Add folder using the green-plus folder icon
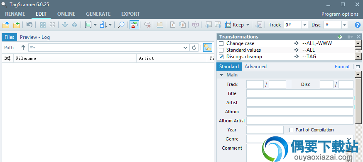 pos(17,25)
